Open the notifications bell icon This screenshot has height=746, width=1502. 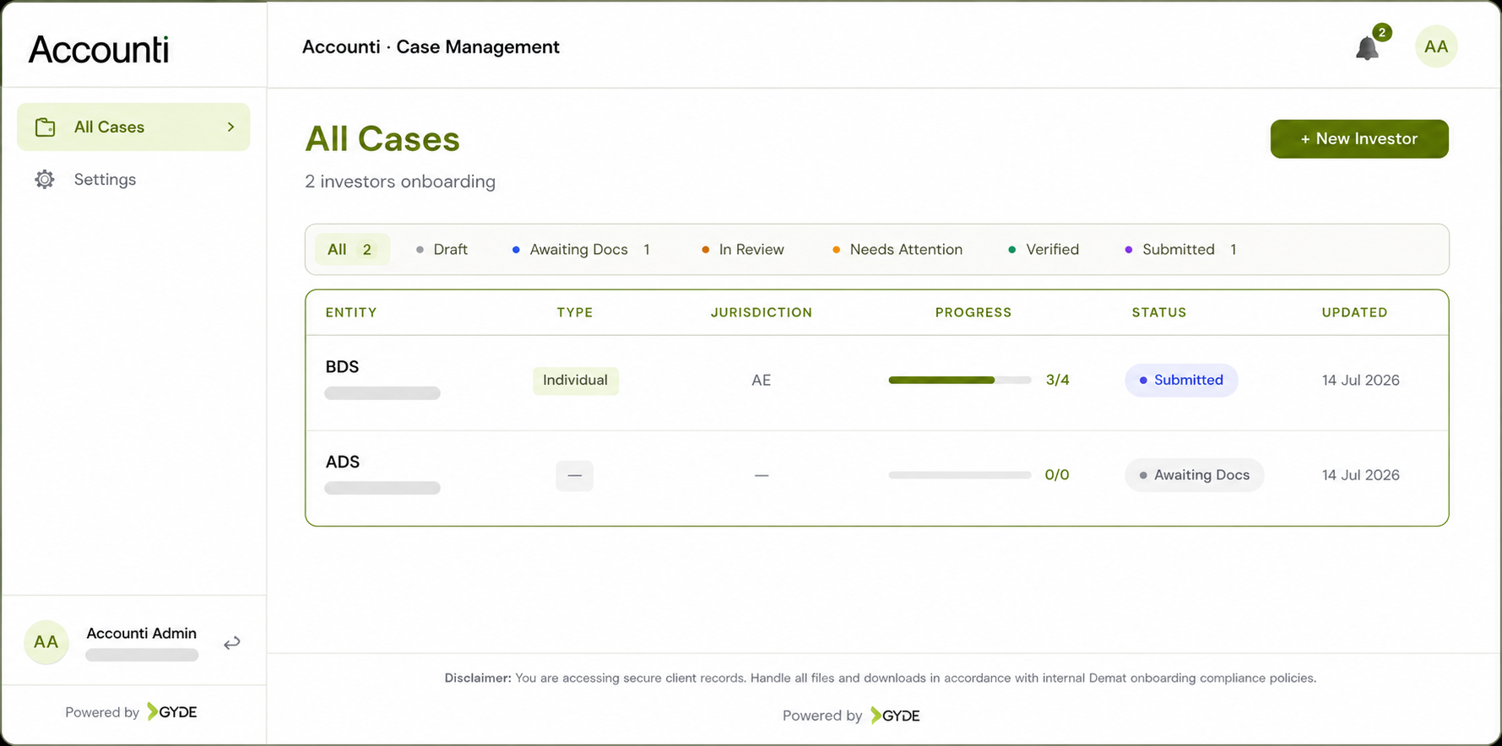pyautogui.click(x=1367, y=48)
